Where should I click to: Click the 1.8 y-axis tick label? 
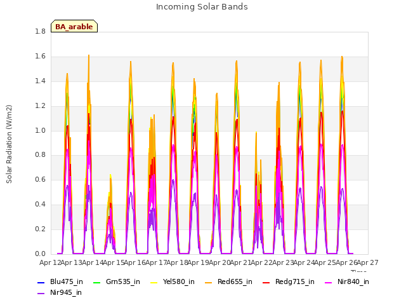(x=41, y=32)
